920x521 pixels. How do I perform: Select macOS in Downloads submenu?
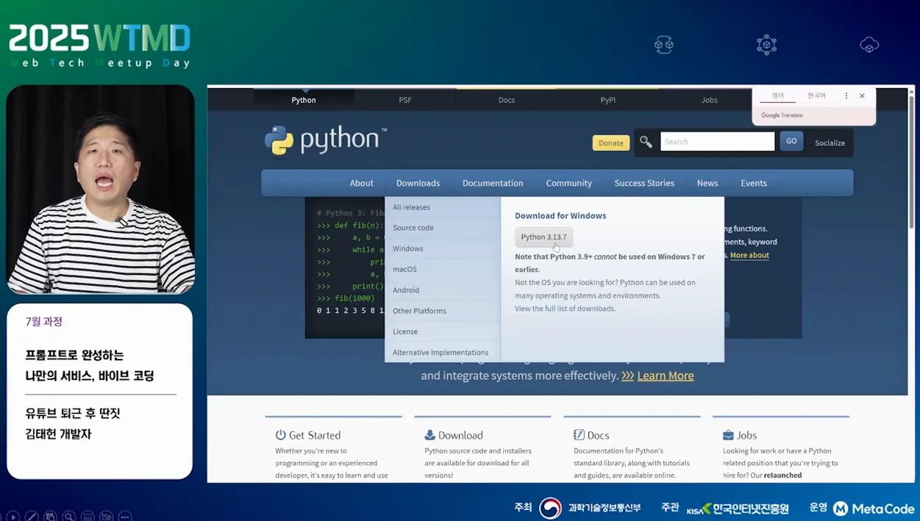click(x=442, y=269)
